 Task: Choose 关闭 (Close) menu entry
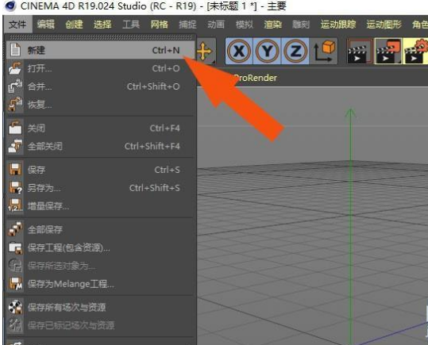coord(100,128)
